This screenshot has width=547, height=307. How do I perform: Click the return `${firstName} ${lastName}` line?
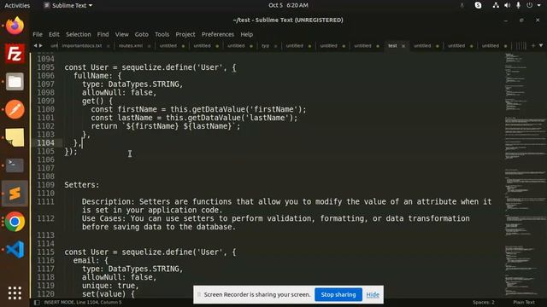tap(166, 126)
